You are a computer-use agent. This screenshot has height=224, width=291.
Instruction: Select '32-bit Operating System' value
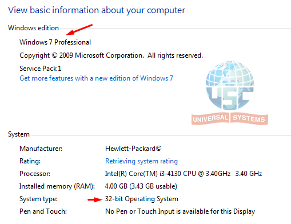pyautogui.click(x=142, y=199)
